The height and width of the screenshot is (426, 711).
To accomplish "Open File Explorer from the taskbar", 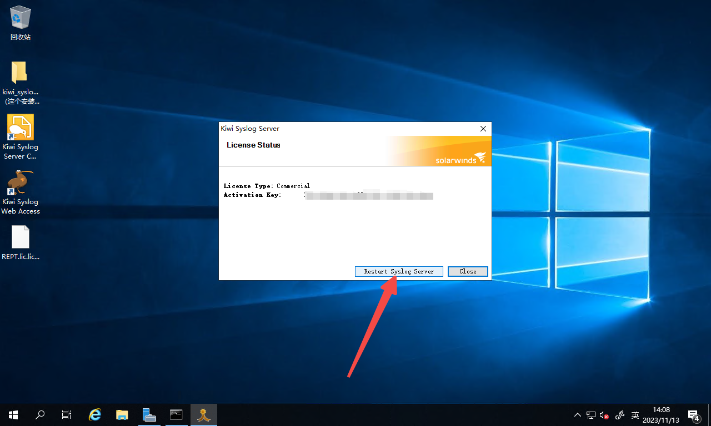I will tap(122, 414).
